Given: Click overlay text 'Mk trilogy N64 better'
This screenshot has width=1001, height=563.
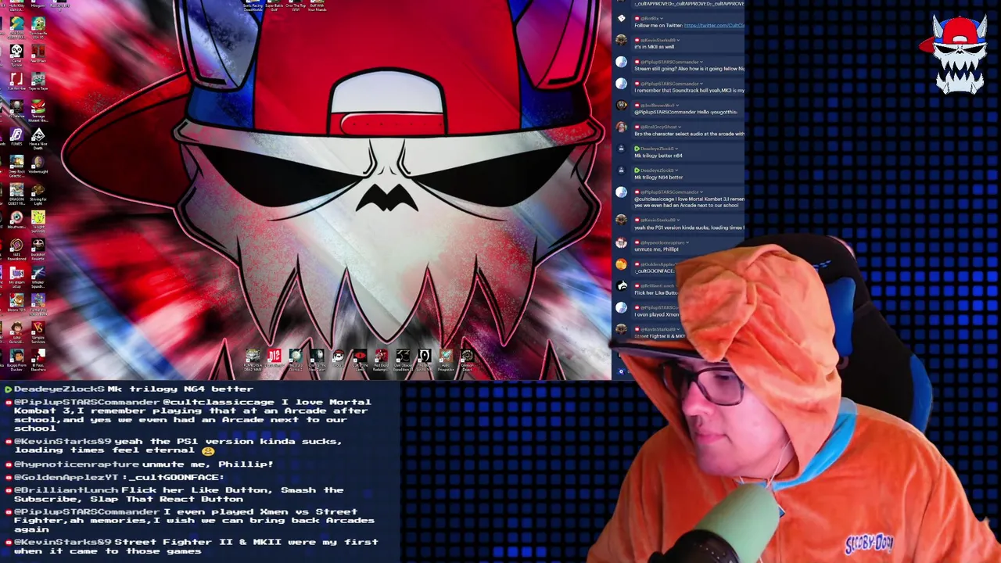Looking at the screenshot, I should 181,389.
